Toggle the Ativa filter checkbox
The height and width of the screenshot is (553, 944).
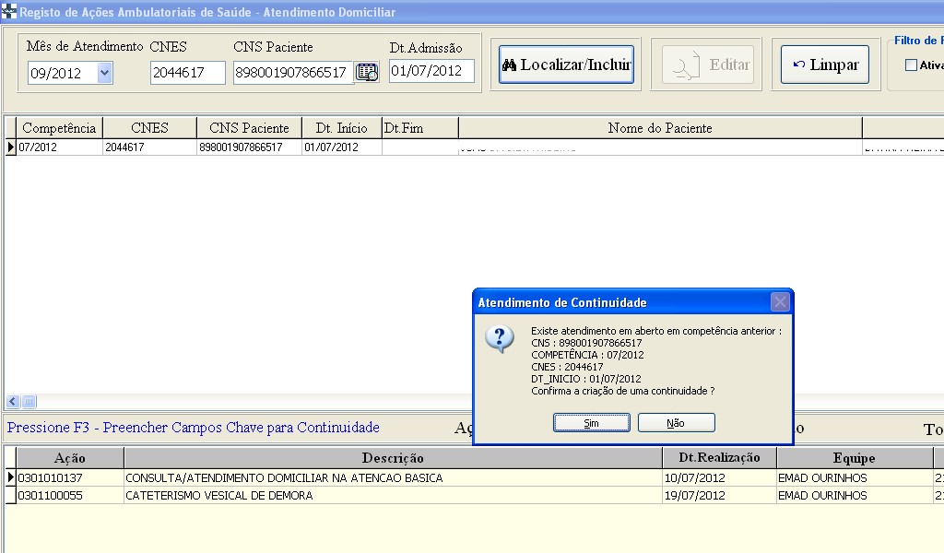click(911, 65)
